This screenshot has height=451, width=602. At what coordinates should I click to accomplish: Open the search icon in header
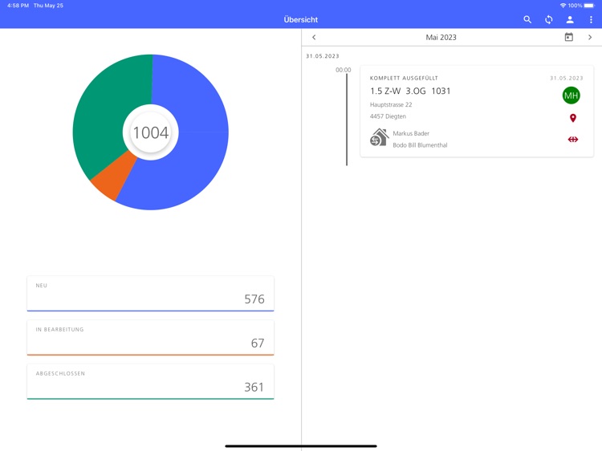(527, 19)
